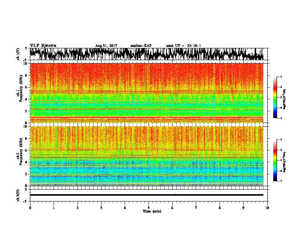Click the ch.2 color bar log(PSD) label

click(x=285, y=162)
